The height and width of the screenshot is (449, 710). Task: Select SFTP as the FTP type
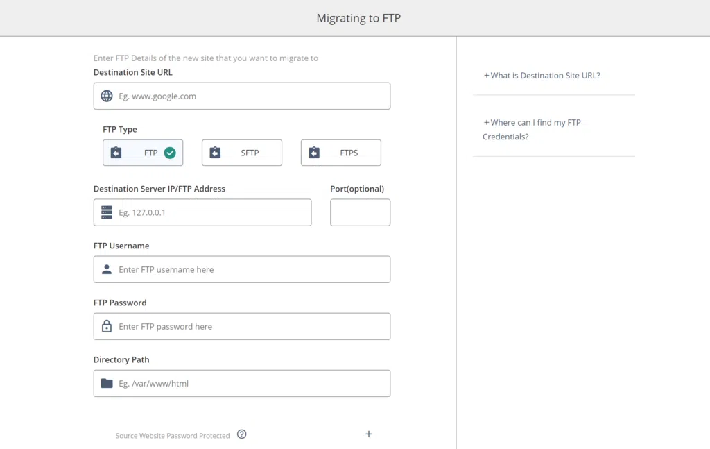pyautogui.click(x=241, y=152)
